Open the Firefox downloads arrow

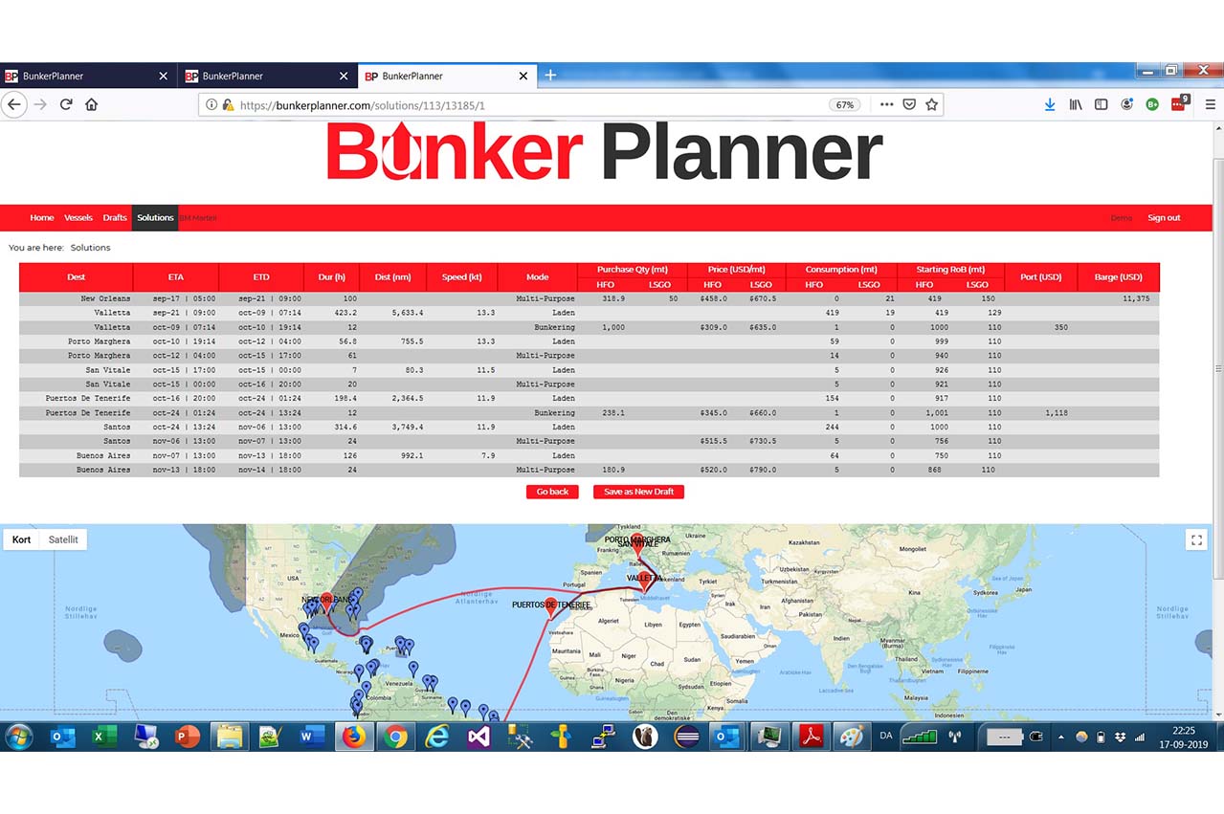tap(1050, 104)
